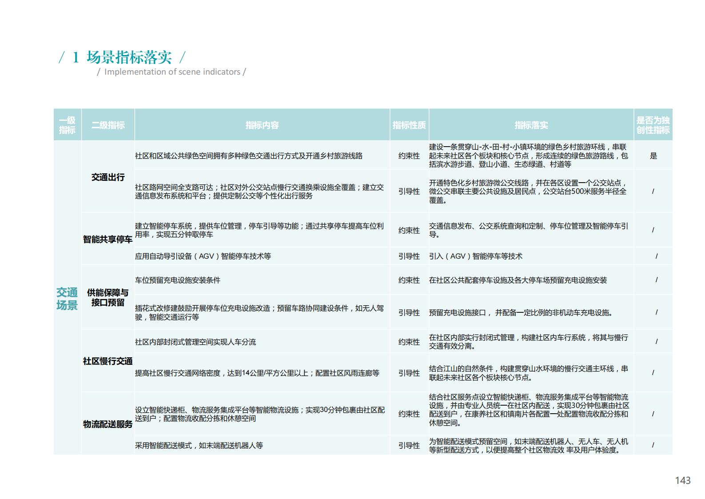
Task: Click text starting '社区路网空间全支路可达'
Action: pyautogui.click(x=259, y=192)
